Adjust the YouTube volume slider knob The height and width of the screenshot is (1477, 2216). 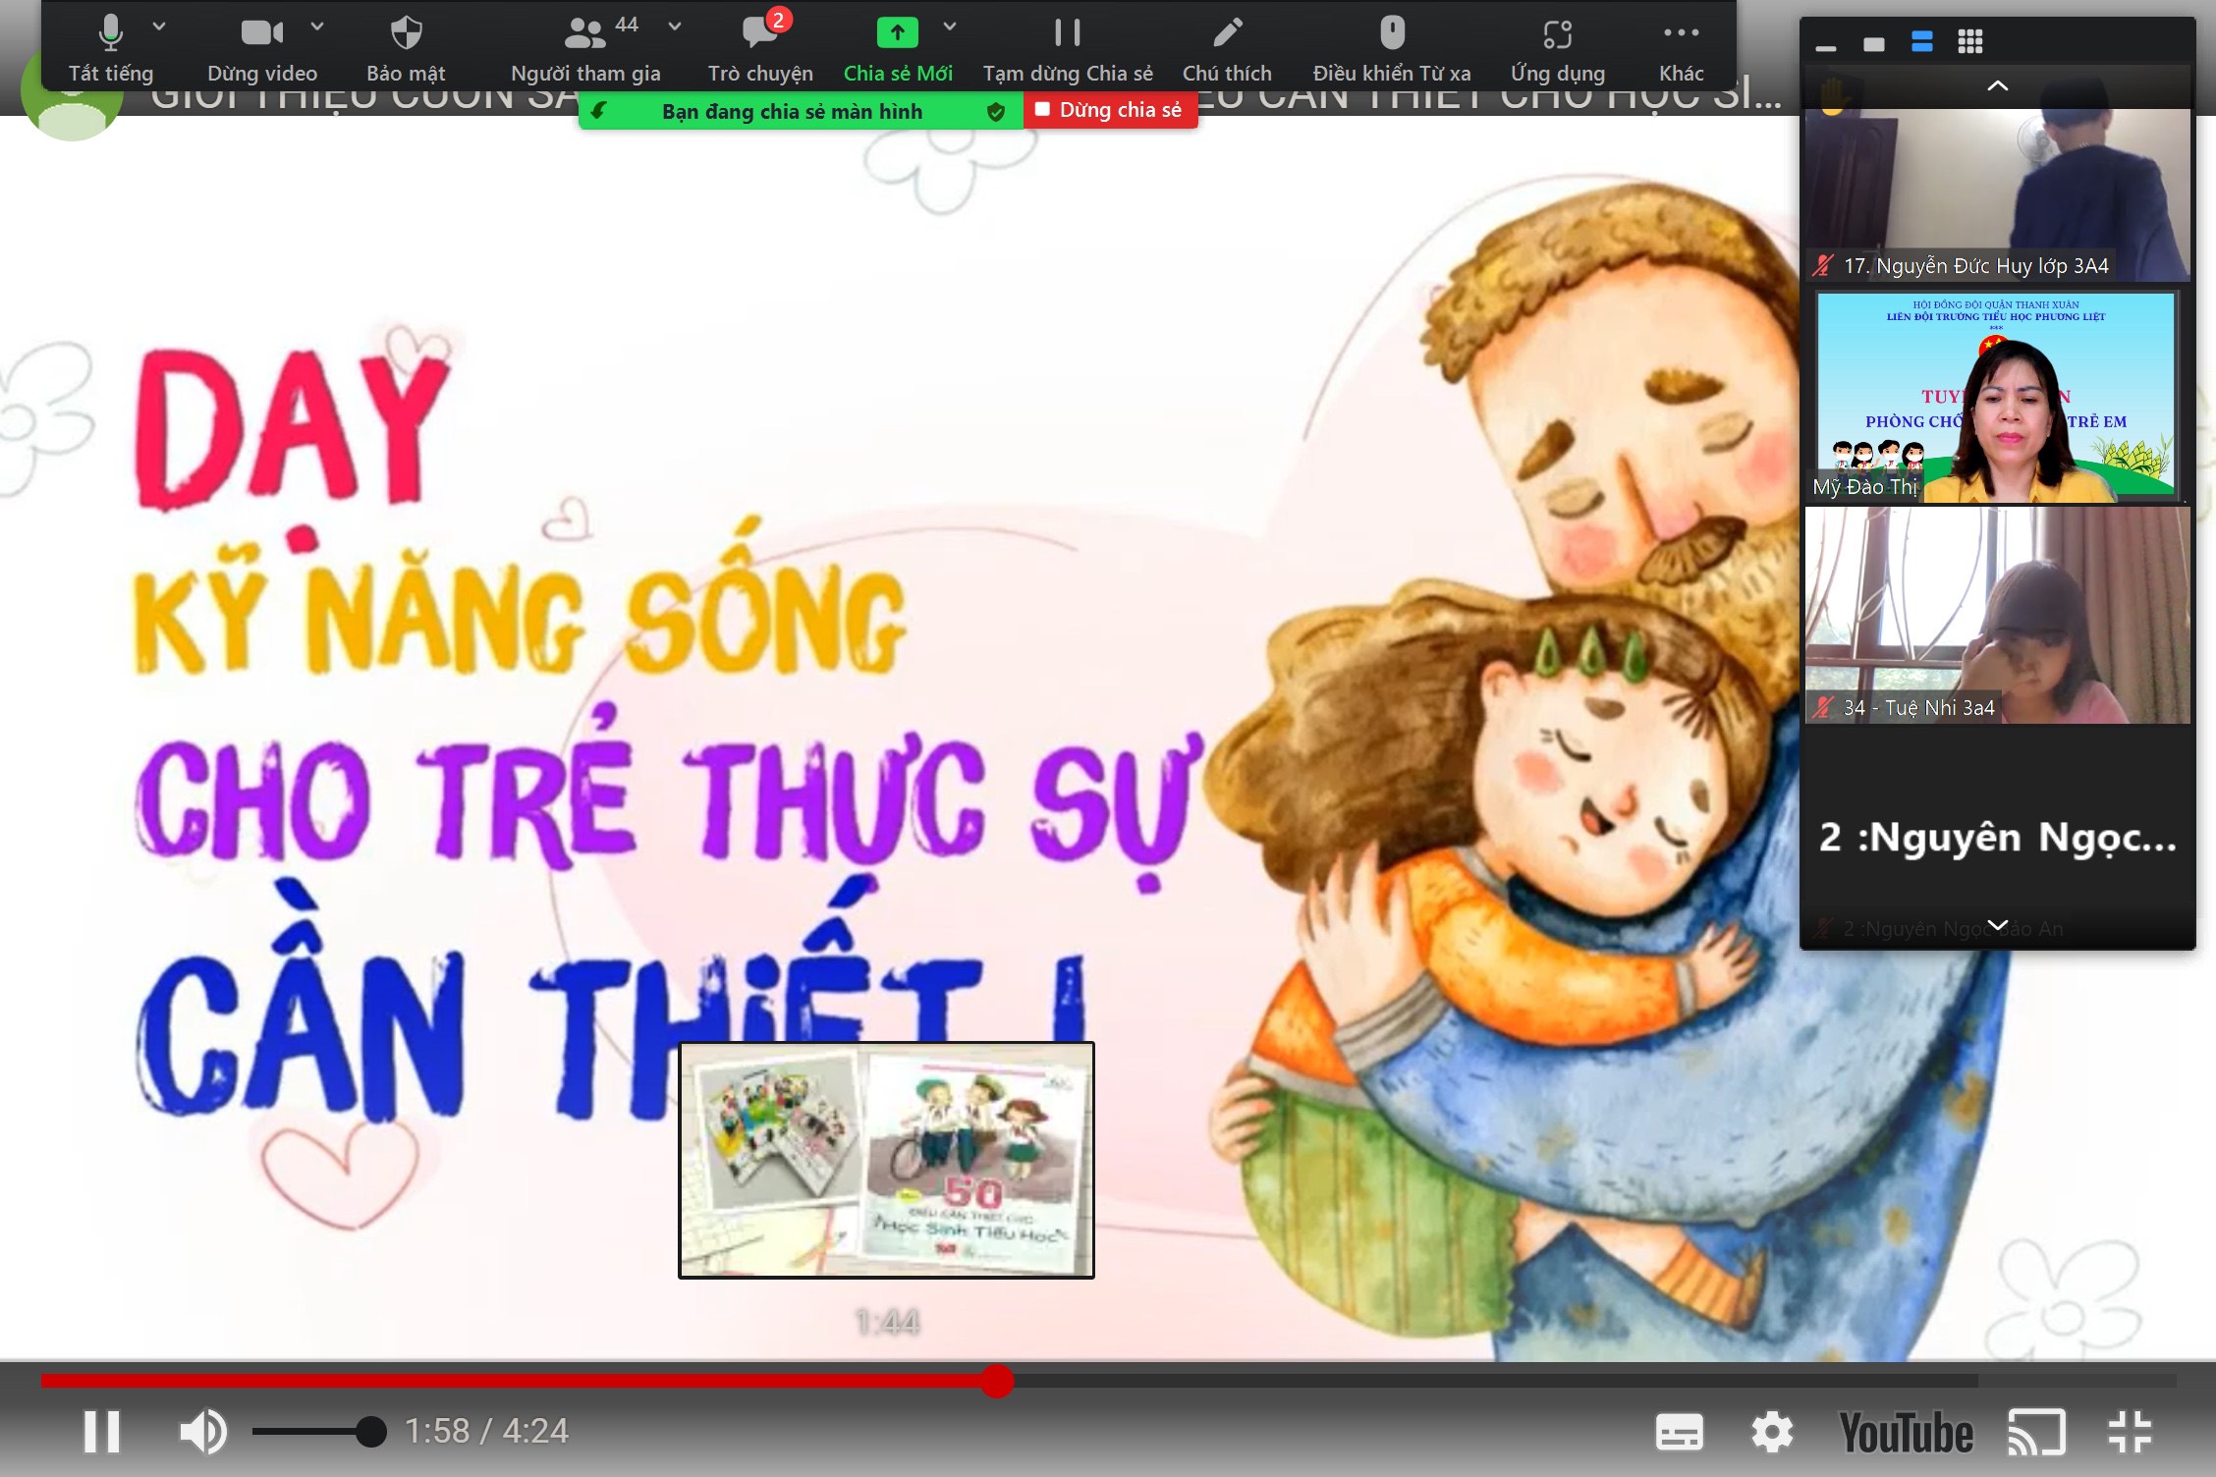pos(370,1432)
